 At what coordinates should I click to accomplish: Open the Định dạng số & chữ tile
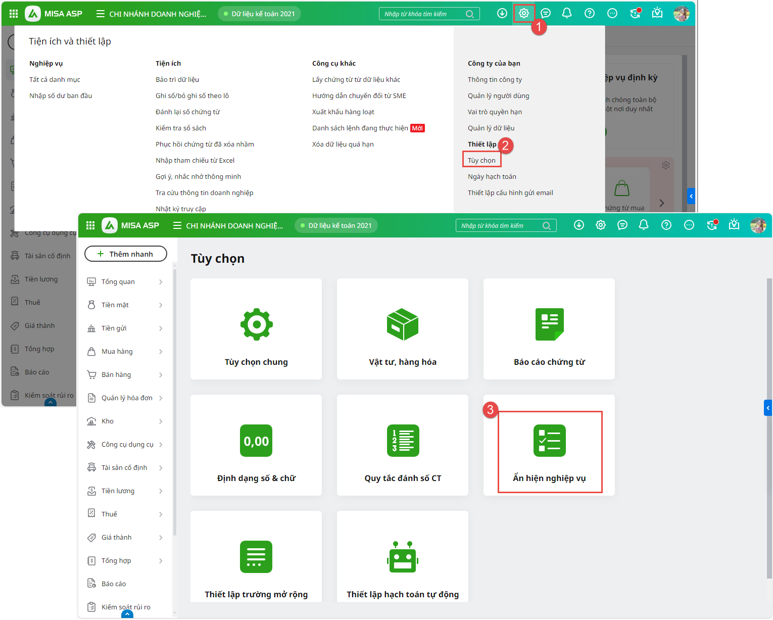[x=256, y=445]
